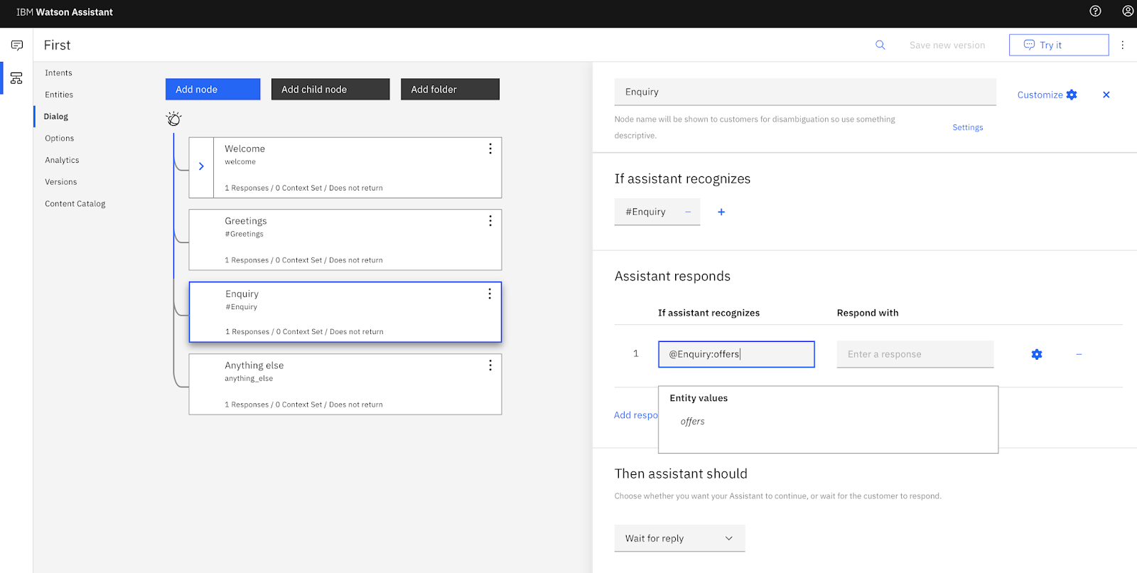Open the Enquiry node overflow menu
Screen dimensions: 1137x573
[490, 294]
